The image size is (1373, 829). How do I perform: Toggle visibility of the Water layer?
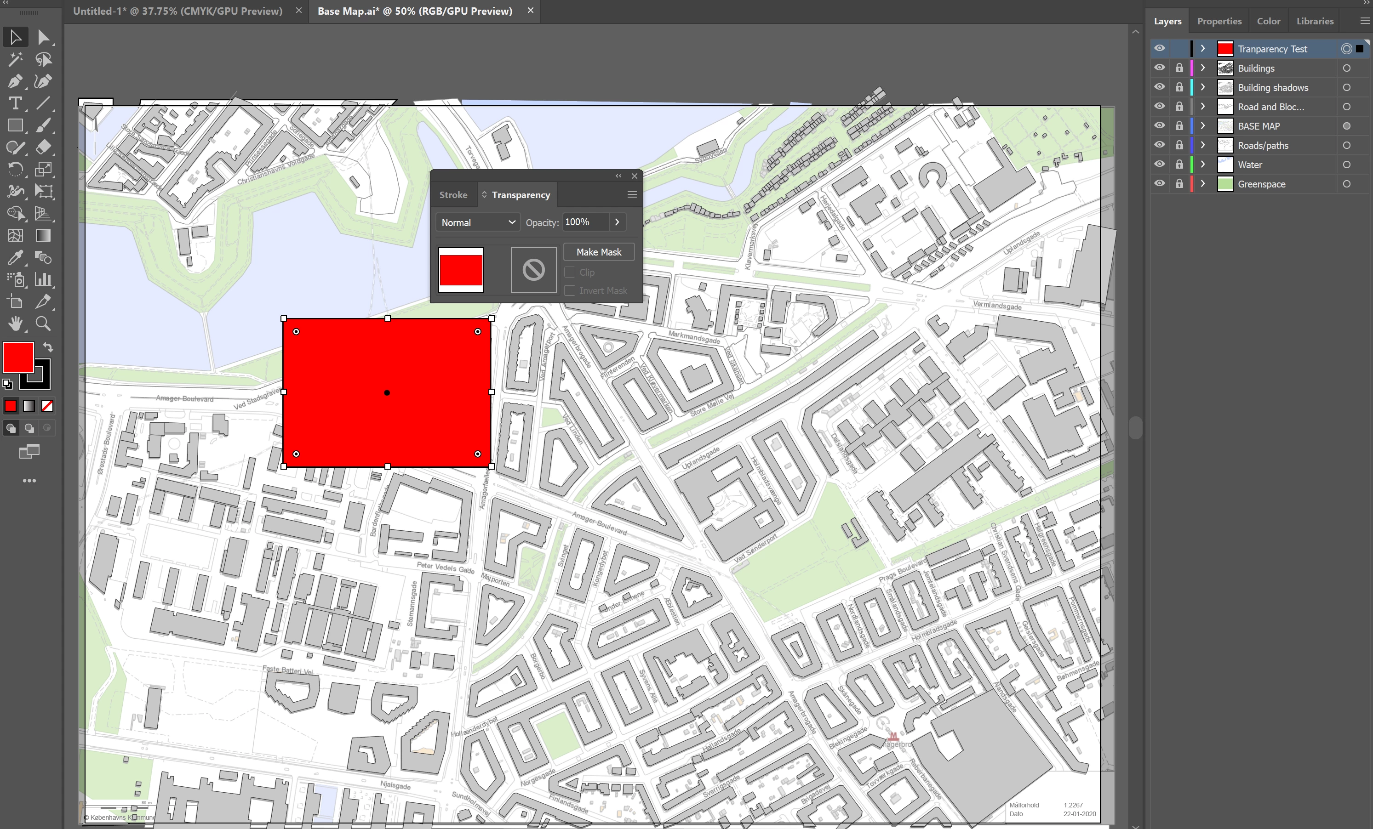[1160, 164]
